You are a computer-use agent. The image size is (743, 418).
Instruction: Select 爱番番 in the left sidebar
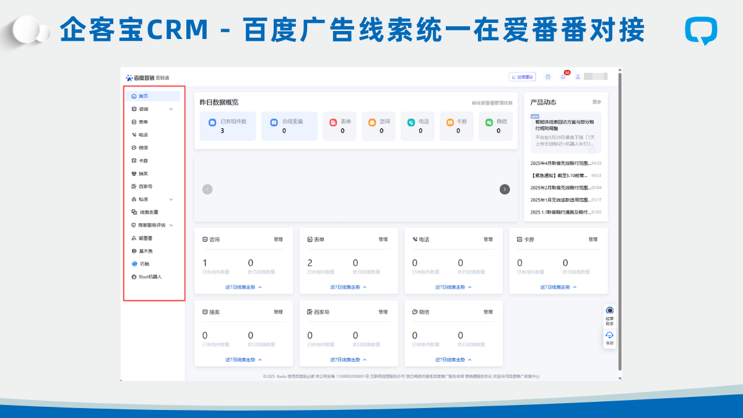point(146,238)
